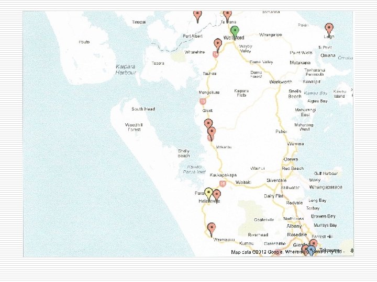Click the Kaipara Harbour label
377x282 pixels.
126,69
